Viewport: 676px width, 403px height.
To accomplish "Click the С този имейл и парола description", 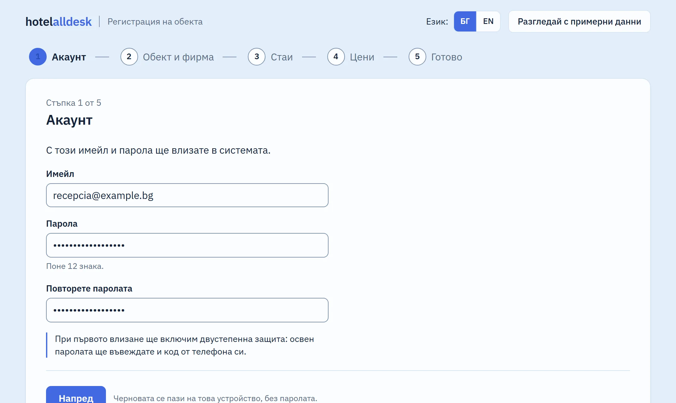I will 158,150.
